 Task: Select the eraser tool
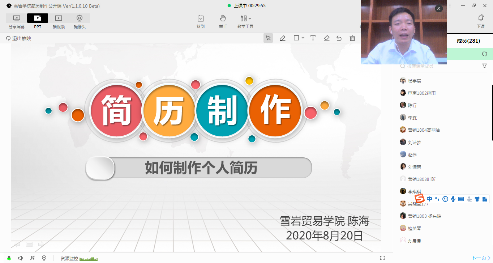pyautogui.click(x=327, y=38)
